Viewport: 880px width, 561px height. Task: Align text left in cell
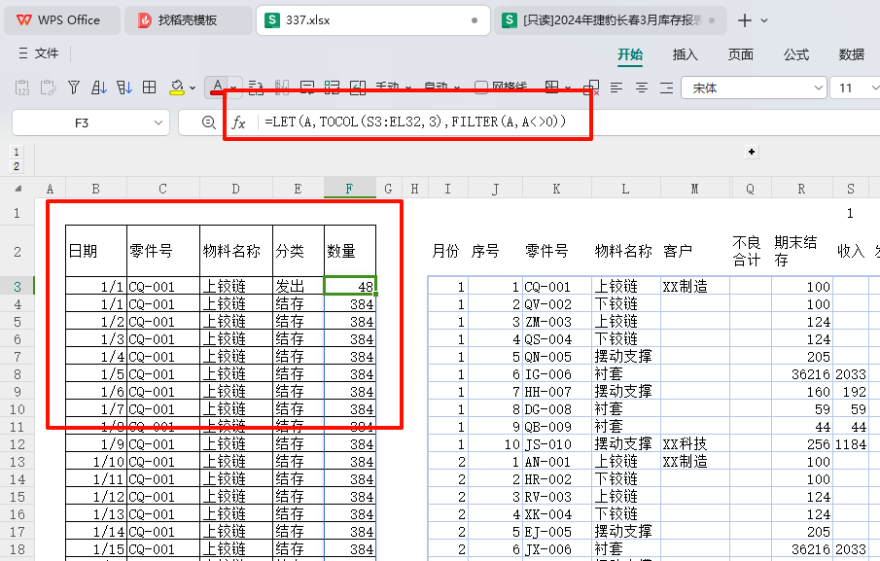pyautogui.click(x=616, y=88)
